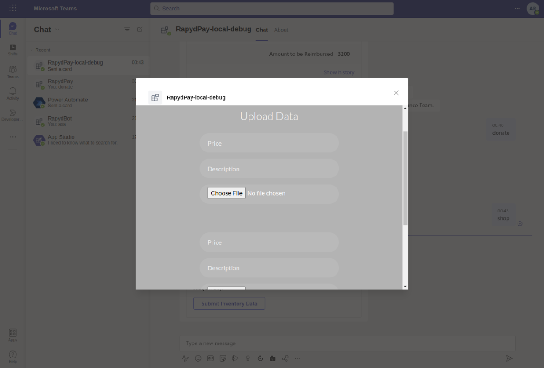Collapse the Recent chats group
Viewport: 544px width, 368px height.
[31, 50]
